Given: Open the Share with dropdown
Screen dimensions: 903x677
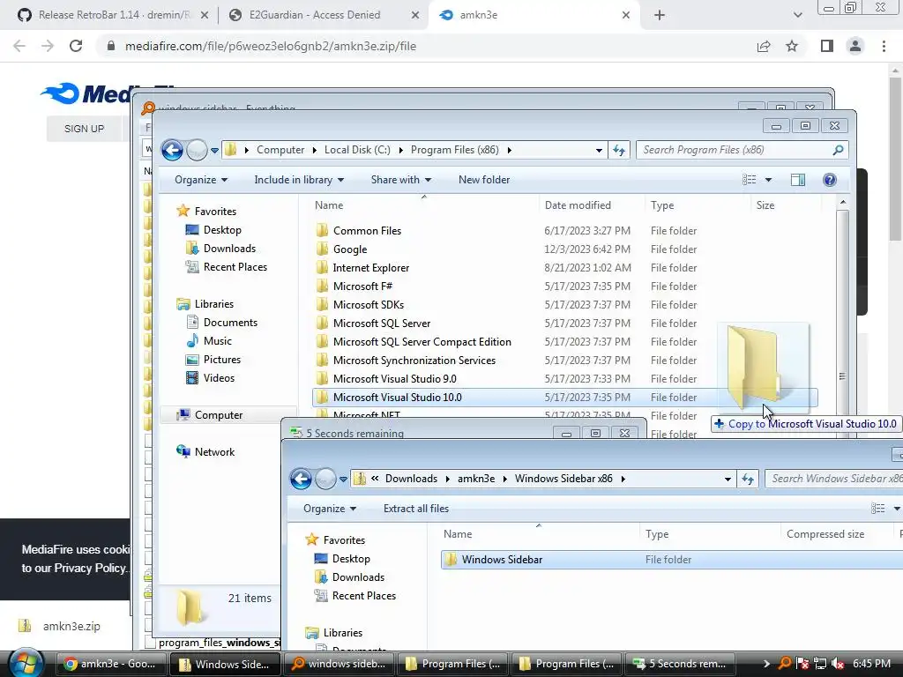Looking at the screenshot, I should [401, 180].
